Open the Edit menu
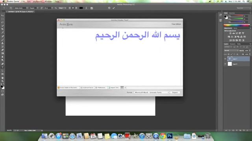The image size is (252, 141). pos(29,1)
